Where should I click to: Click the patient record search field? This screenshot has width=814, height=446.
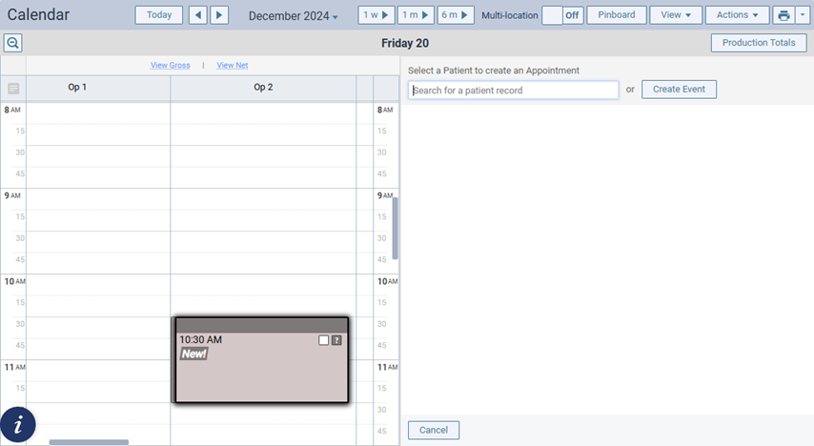click(514, 90)
